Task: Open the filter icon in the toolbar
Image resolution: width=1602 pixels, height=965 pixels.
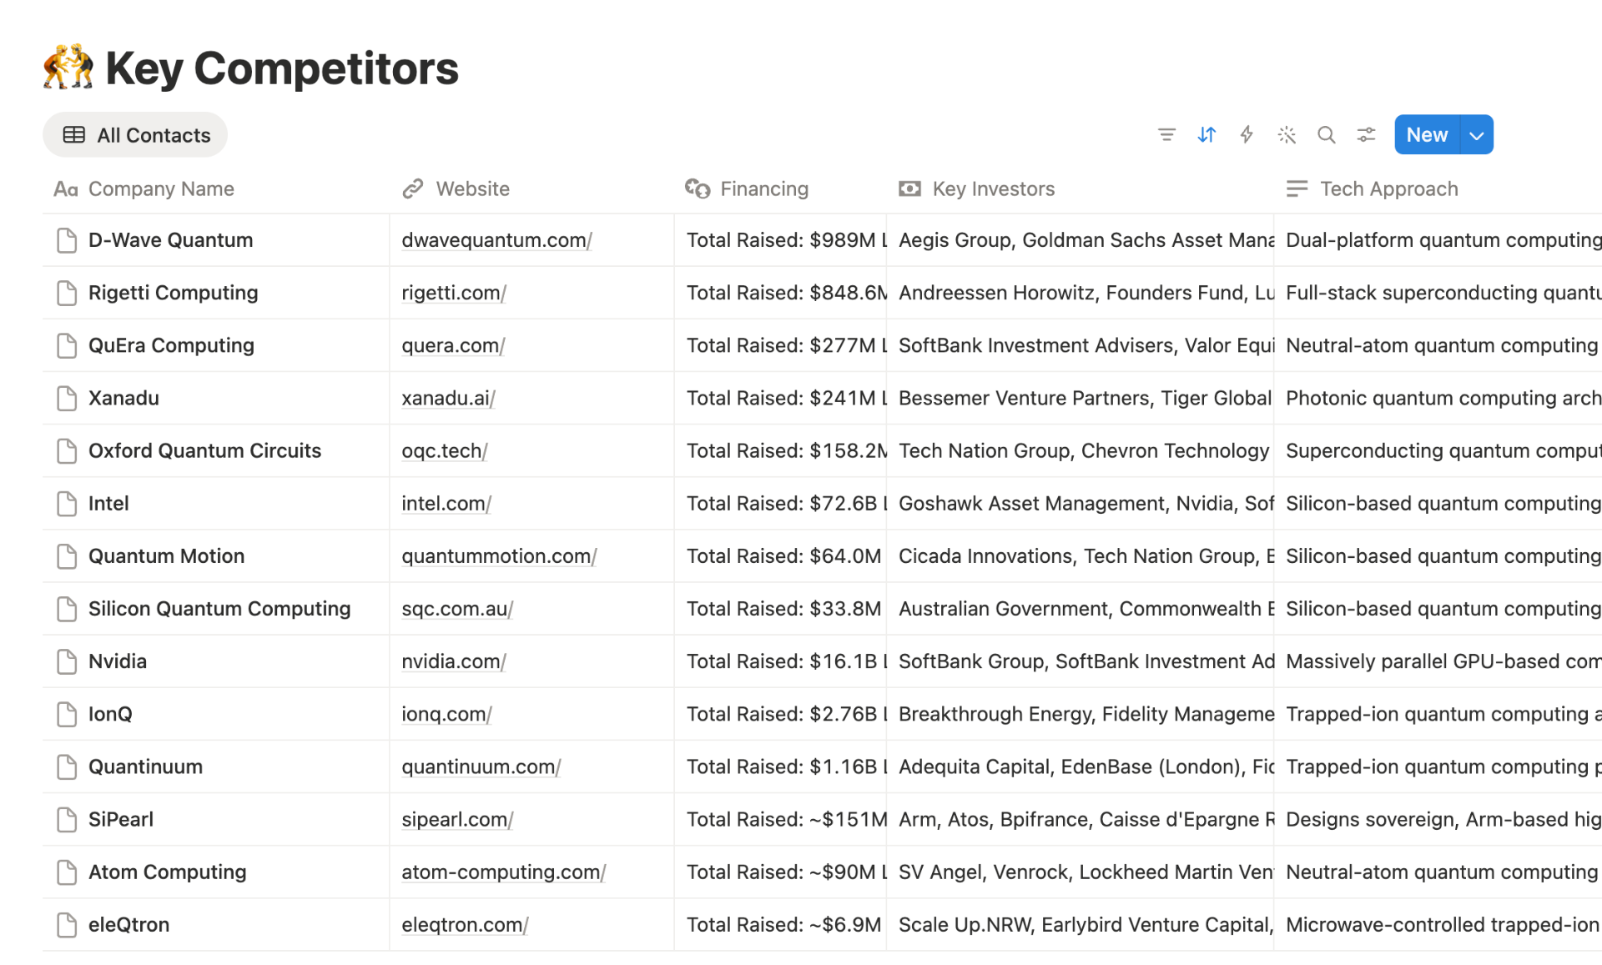Action: click(1166, 134)
